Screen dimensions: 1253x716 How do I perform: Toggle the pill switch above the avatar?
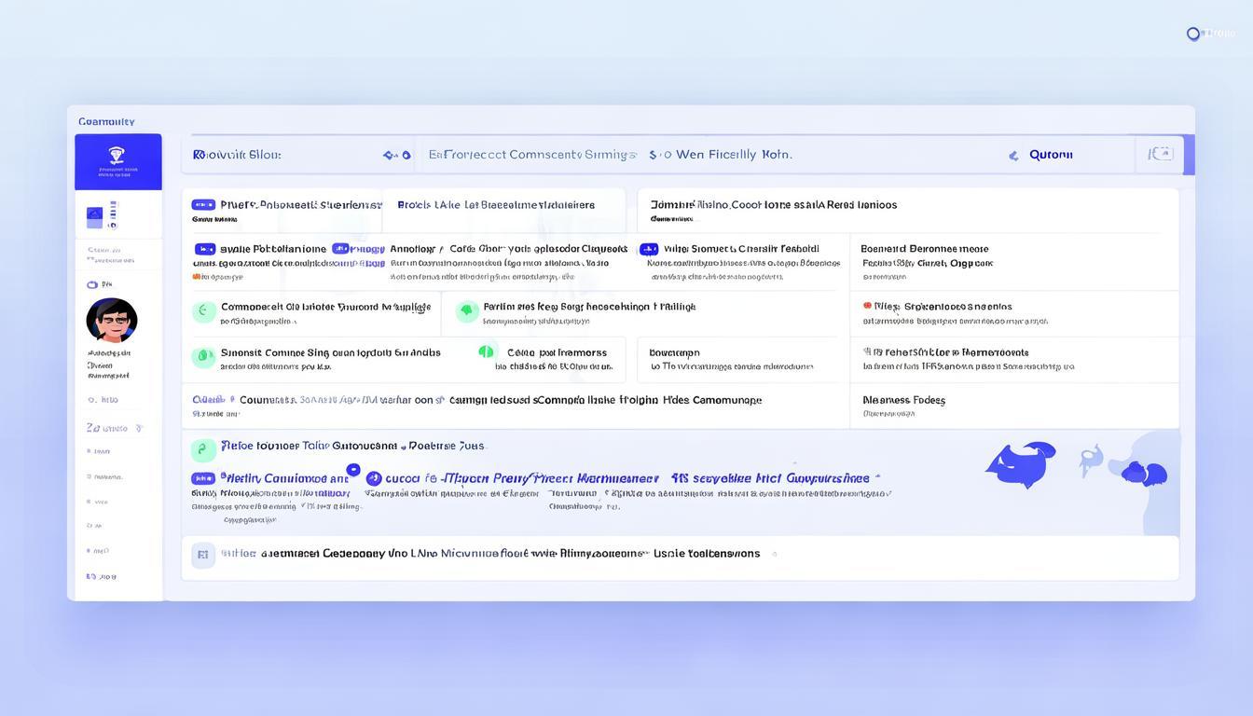[x=92, y=284]
